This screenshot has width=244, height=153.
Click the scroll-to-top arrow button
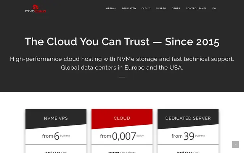(x=236, y=145)
